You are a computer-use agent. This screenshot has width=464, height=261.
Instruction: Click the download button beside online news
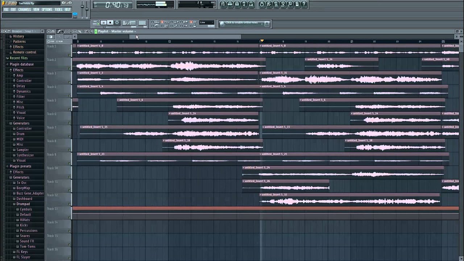click(x=267, y=24)
